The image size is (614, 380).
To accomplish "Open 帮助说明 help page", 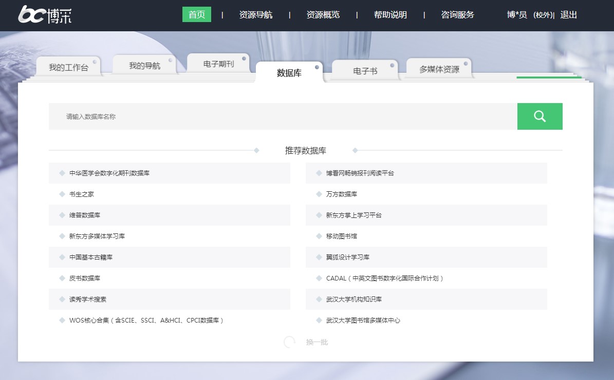I will [x=390, y=15].
